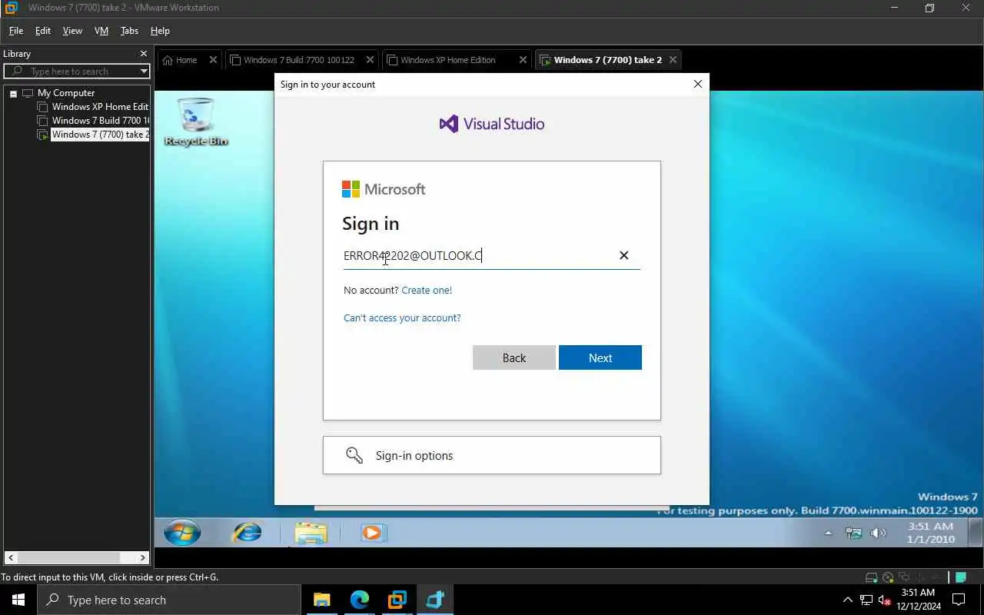984x615 pixels.
Task: Launch Windows Media Player from VM taskbar
Action: coord(373,532)
